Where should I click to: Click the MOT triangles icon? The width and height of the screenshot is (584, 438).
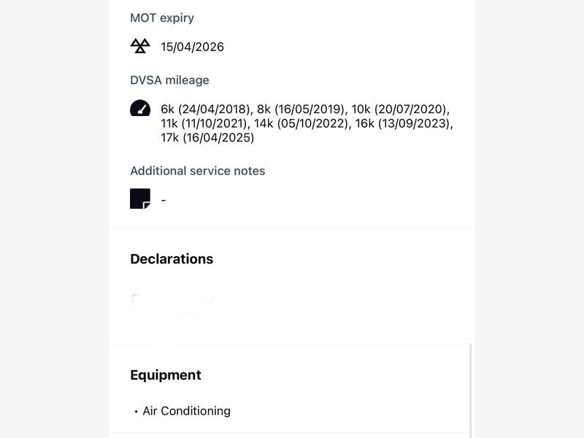tap(140, 46)
